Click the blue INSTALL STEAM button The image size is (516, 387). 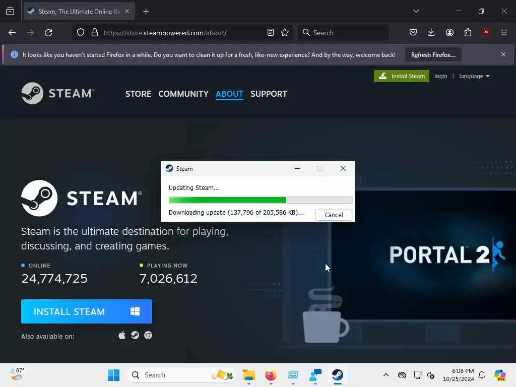click(x=87, y=311)
